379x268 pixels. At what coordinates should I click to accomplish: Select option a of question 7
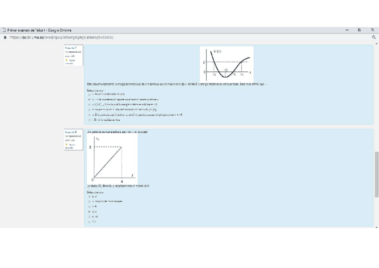(x=89, y=94)
